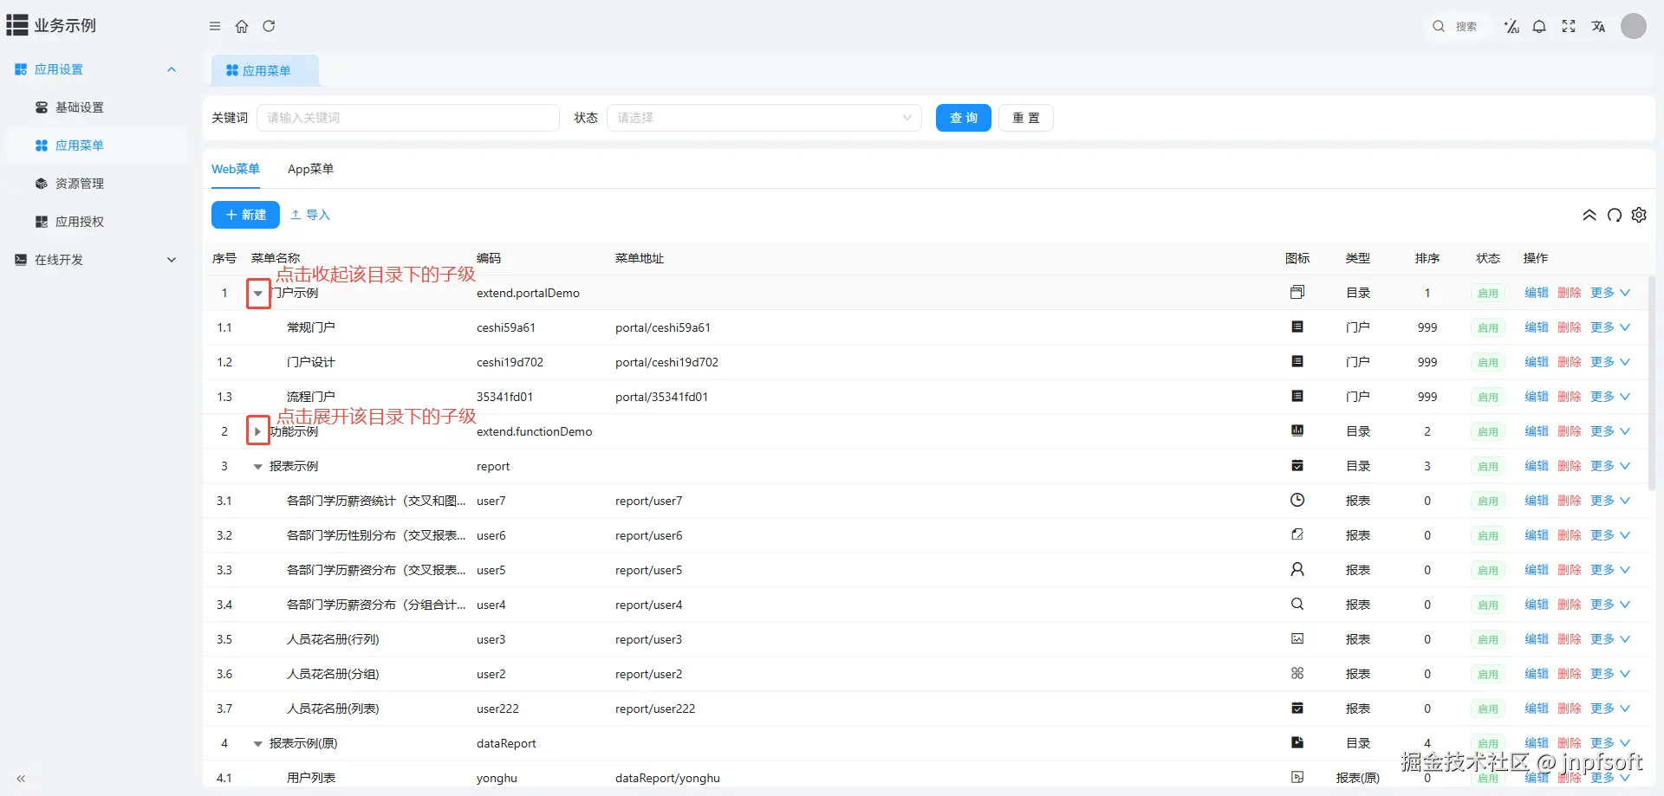Reload page with header refresh icon
Image resolution: width=1664 pixels, height=796 pixels.
pyautogui.click(x=269, y=26)
